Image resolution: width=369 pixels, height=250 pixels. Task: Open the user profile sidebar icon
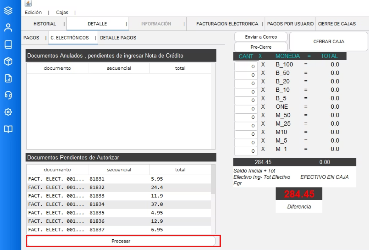(x=8, y=28)
